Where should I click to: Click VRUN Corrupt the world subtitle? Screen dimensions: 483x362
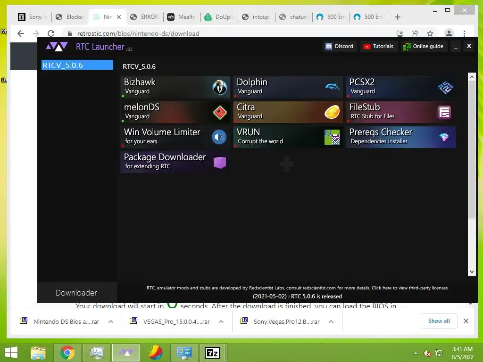pyautogui.click(x=260, y=141)
